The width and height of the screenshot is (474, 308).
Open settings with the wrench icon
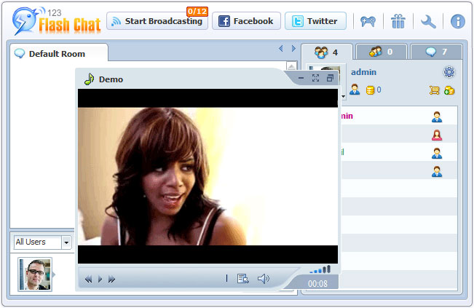coord(428,21)
